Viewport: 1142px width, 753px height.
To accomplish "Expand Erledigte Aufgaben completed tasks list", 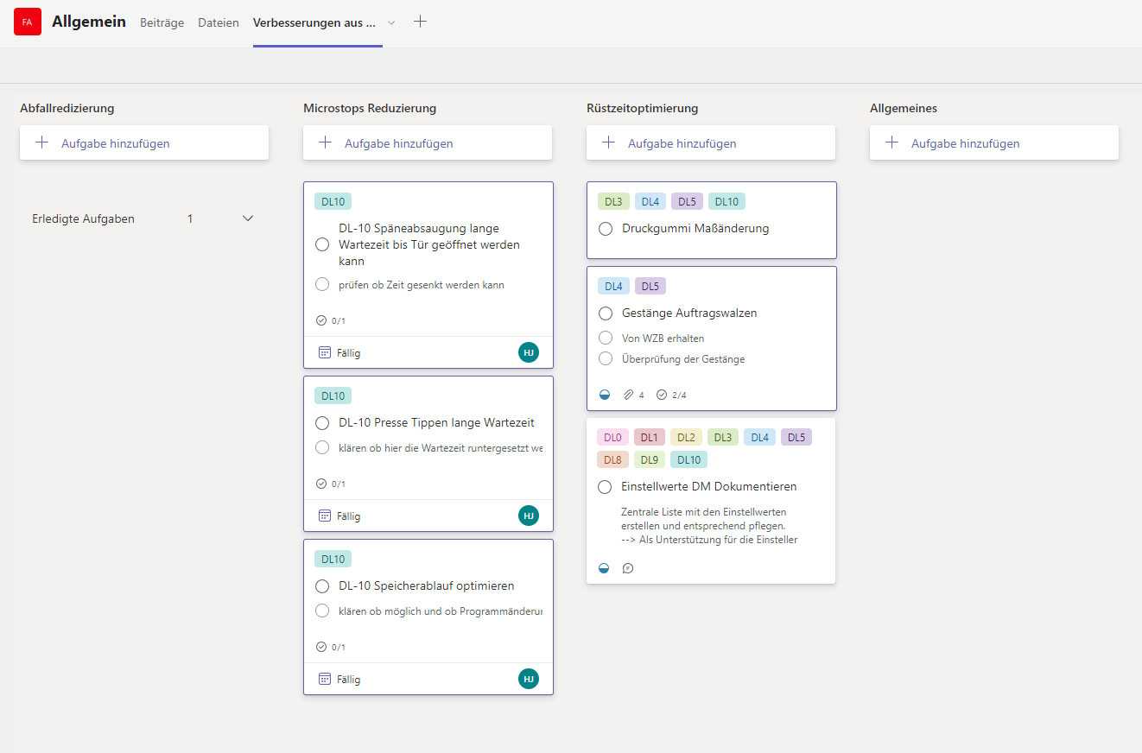I will click(x=248, y=218).
